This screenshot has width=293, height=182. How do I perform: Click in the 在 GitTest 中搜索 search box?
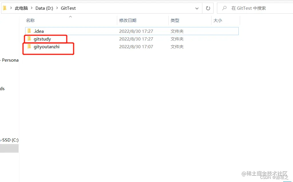click(x=255, y=8)
